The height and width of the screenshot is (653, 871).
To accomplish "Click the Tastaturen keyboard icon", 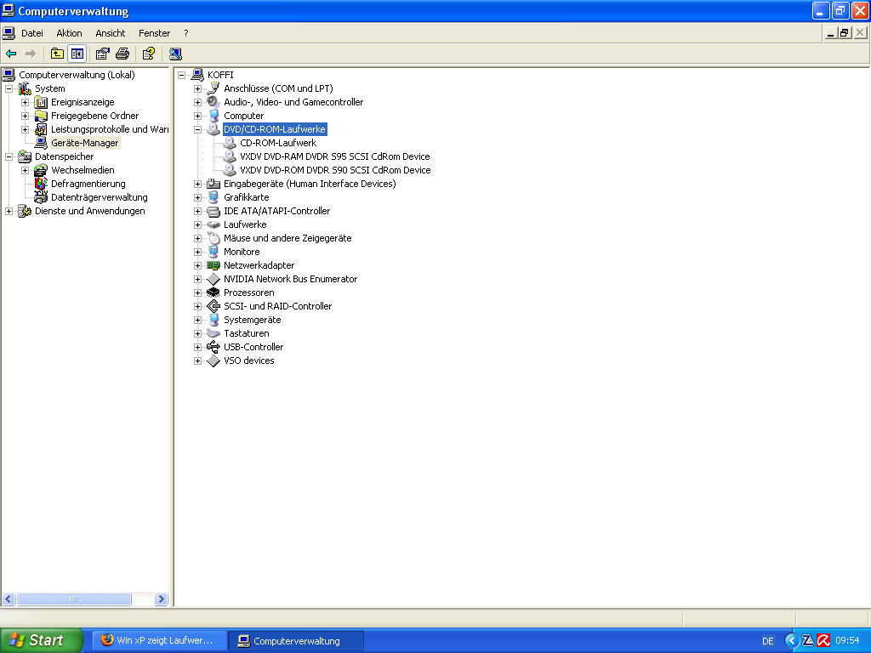I will [213, 333].
